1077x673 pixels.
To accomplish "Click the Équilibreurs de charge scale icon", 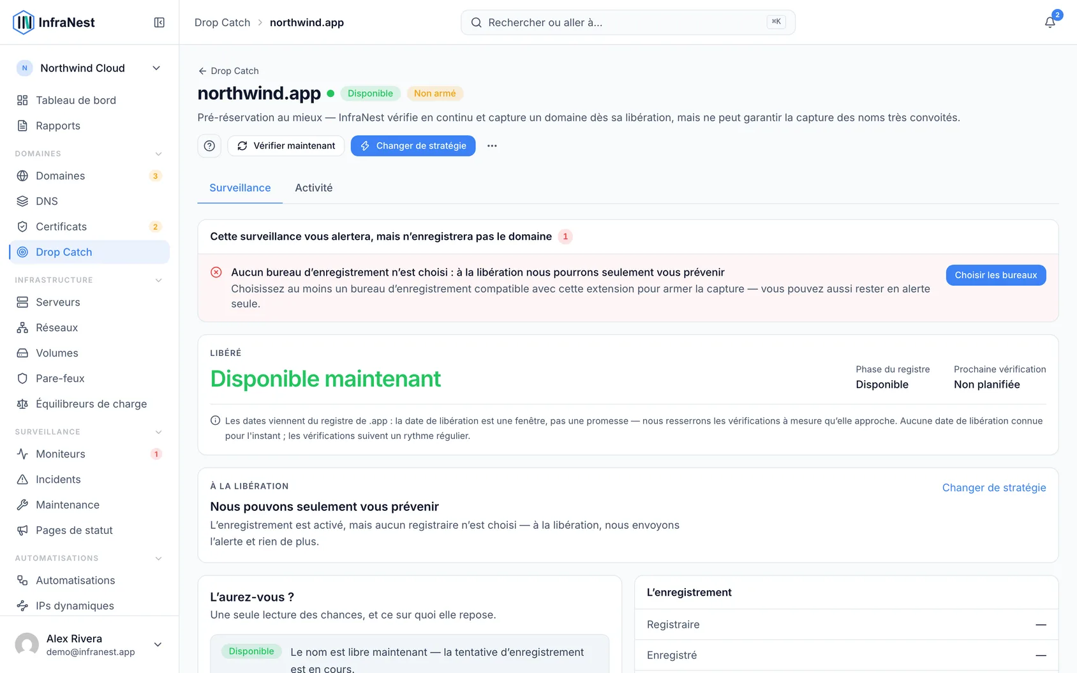I will pos(22,404).
